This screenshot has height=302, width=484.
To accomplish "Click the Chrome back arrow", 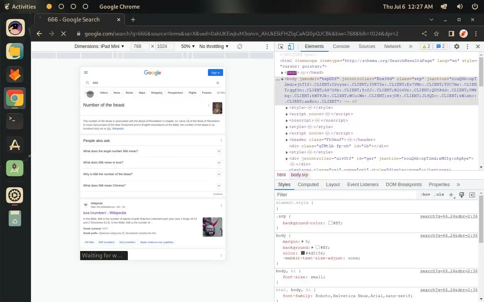I will point(39,34).
